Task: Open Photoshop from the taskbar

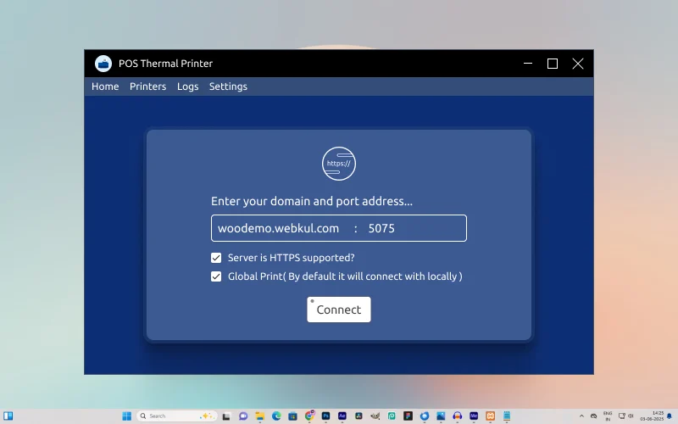Action: coord(325,416)
